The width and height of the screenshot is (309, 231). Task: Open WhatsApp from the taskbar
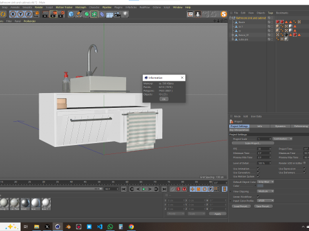pos(110,227)
